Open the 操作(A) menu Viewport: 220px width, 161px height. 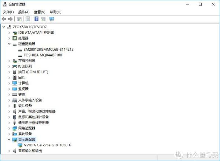coord(24,12)
